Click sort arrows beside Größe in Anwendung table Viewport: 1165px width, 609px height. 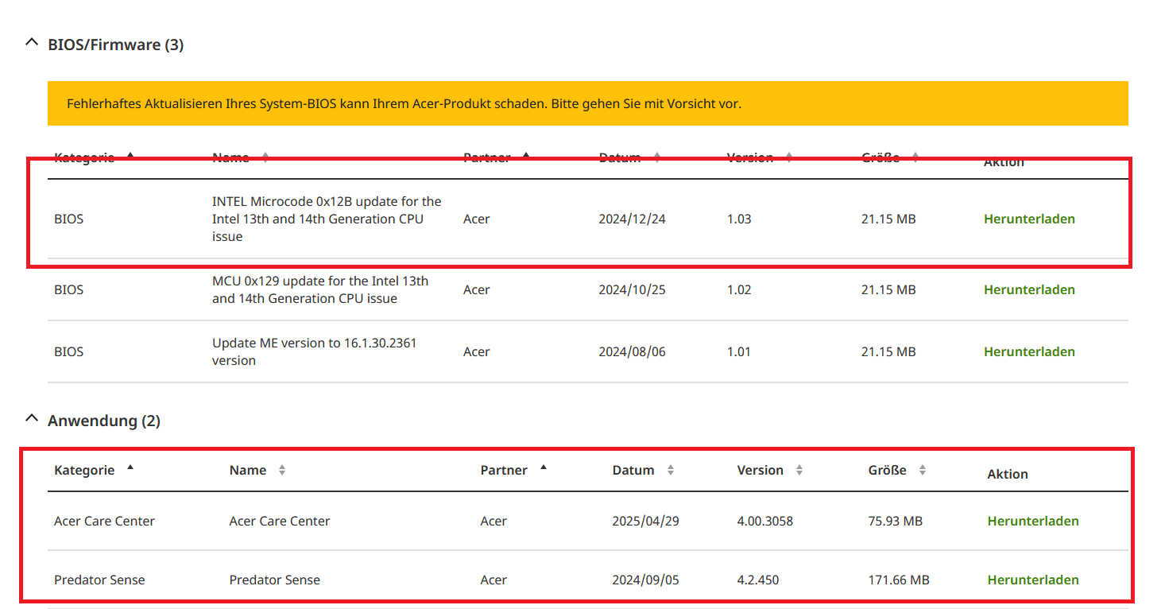[x=922, y=471]
